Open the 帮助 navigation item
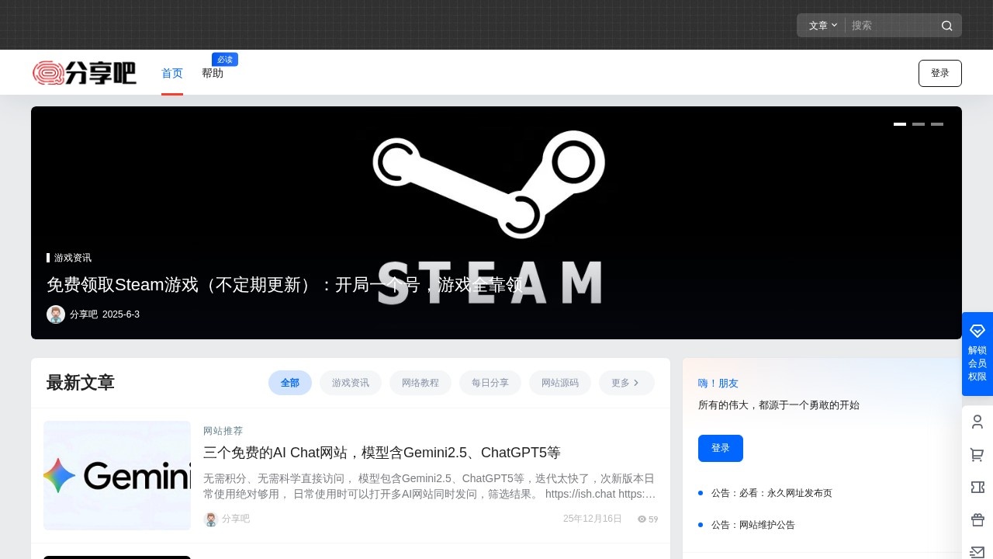Image resolution: width=993 pixels, height=559 pixels. (213, 73)
